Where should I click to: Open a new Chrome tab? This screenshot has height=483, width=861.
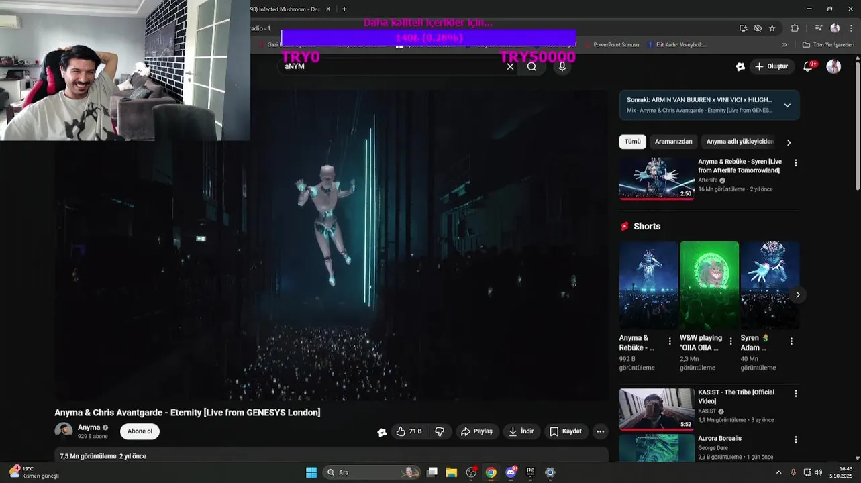[344, 9]
